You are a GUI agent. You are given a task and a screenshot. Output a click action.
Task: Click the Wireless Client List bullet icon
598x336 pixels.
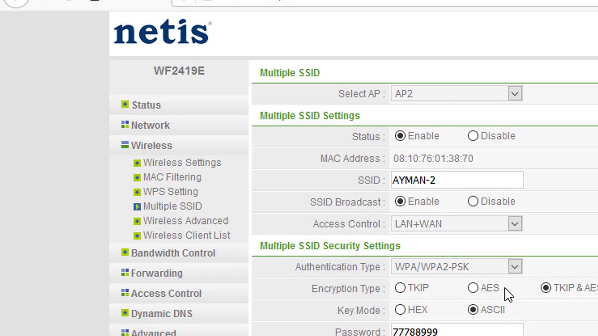137,236
